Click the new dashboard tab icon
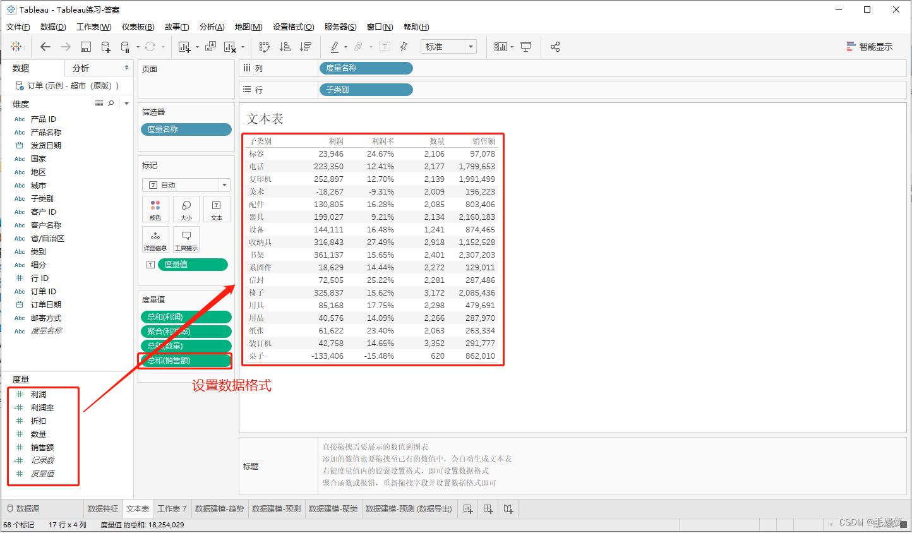912x533 pixels. (x=488, y=509)
